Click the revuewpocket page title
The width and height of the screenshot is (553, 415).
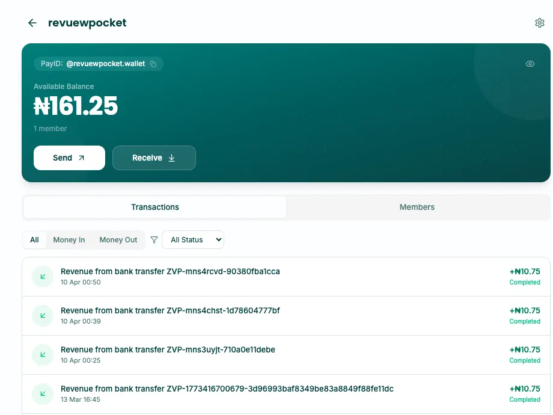click(87, 23)
